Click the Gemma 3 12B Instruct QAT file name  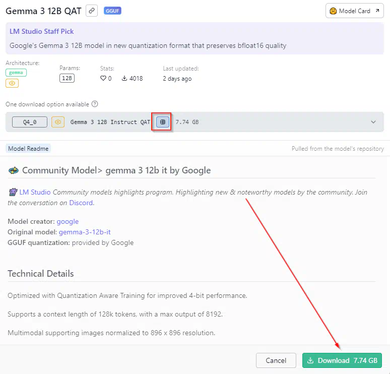coord(110,122)
